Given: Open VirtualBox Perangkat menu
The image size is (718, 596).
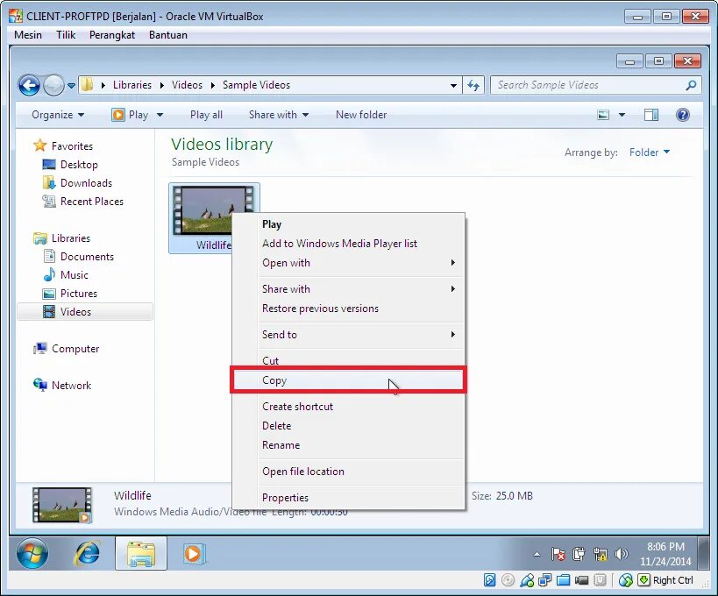Looking at the screenshot, I should (x=111, y=35).
